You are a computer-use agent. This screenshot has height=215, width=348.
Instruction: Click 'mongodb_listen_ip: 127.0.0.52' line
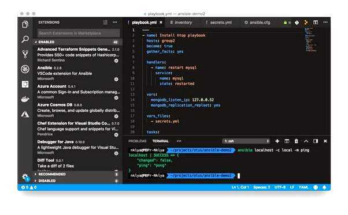click(x=182, y=100)
